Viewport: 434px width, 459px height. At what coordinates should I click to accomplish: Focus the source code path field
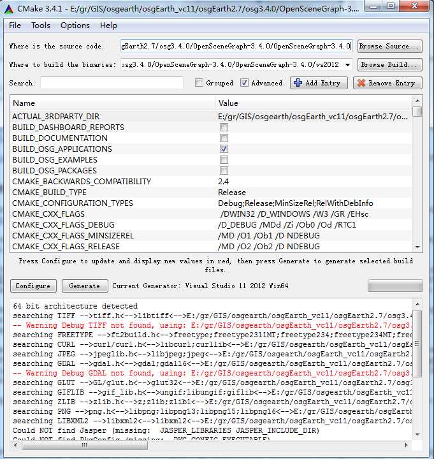click(x=236, y=47)
